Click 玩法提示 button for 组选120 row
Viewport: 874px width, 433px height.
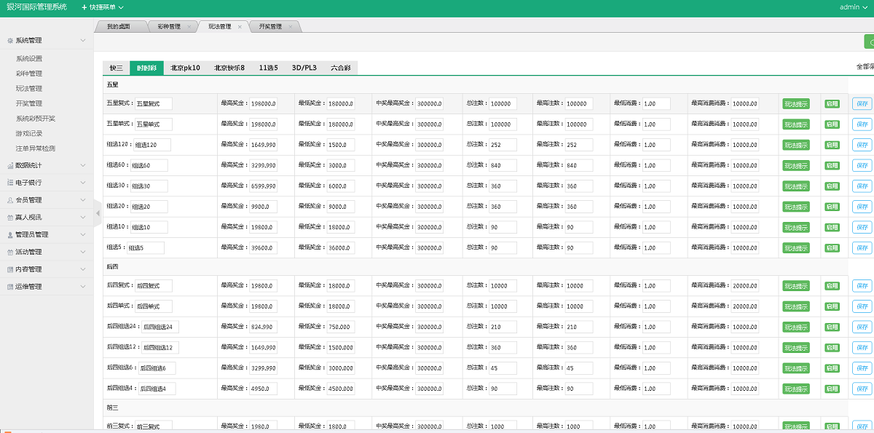pos(796,146)
